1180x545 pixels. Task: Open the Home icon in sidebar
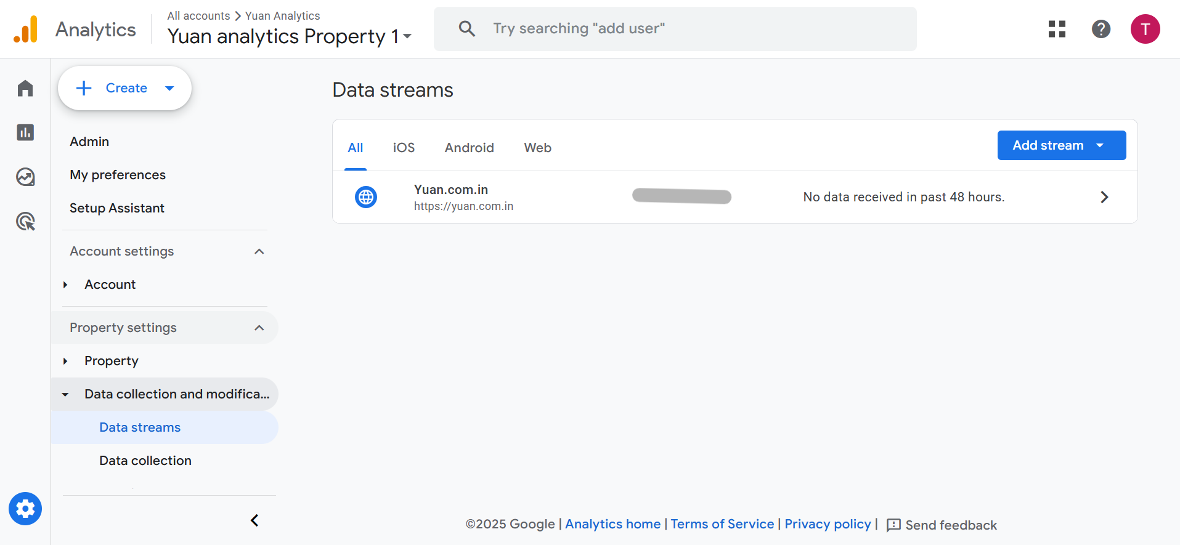[x=25, y=89]
